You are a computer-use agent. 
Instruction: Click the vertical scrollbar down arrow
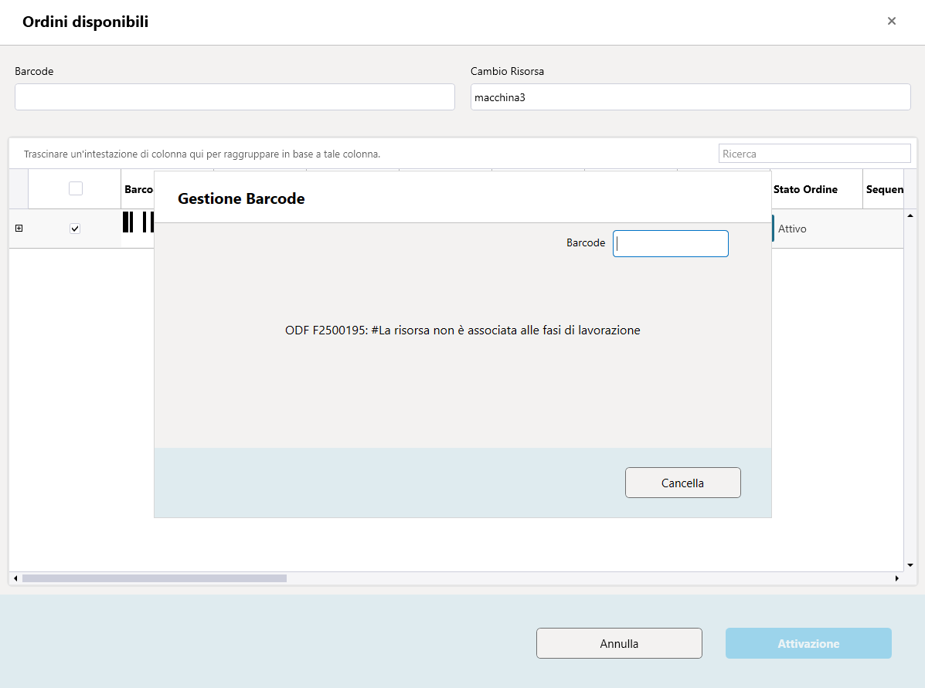(x=910, y=564)
